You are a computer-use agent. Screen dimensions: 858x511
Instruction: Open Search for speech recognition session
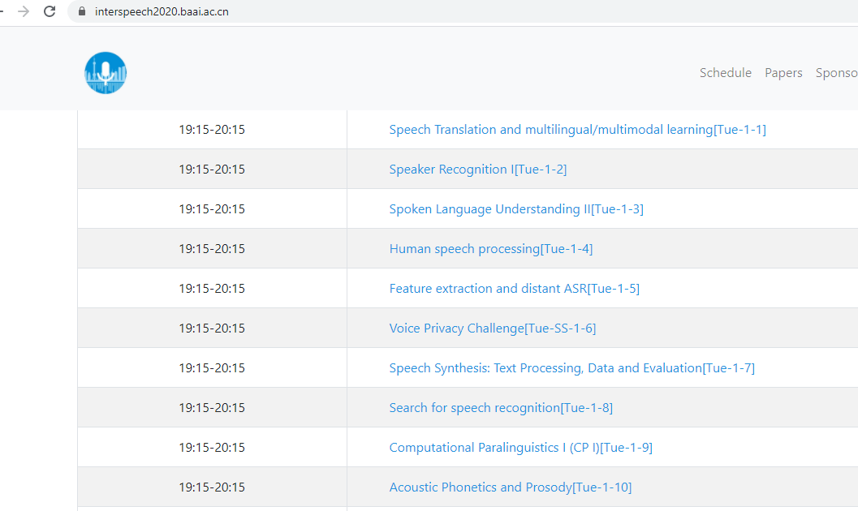501,407
